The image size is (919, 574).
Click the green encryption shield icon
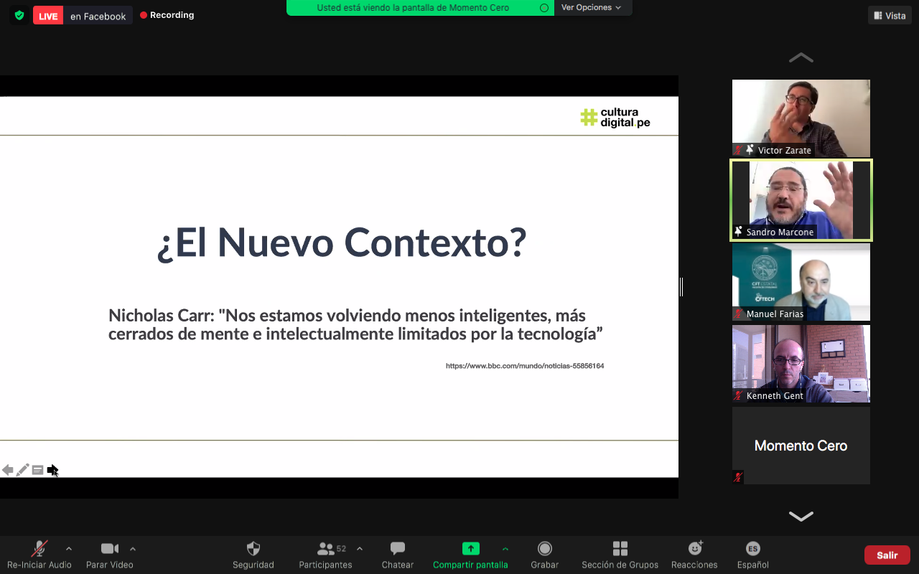click(x=19, y=15)
